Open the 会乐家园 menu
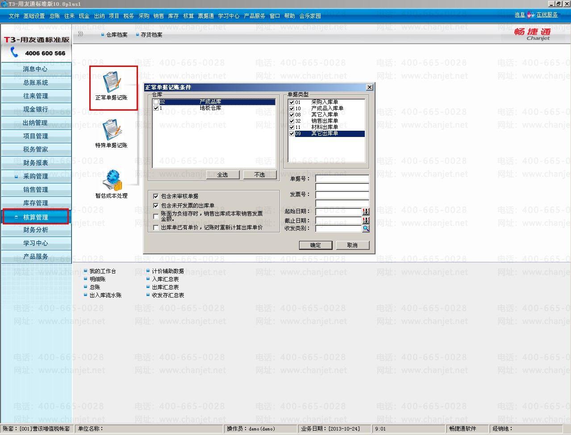Image resolution: width=571 pixels, height=435 pixels. click(310, 16)
